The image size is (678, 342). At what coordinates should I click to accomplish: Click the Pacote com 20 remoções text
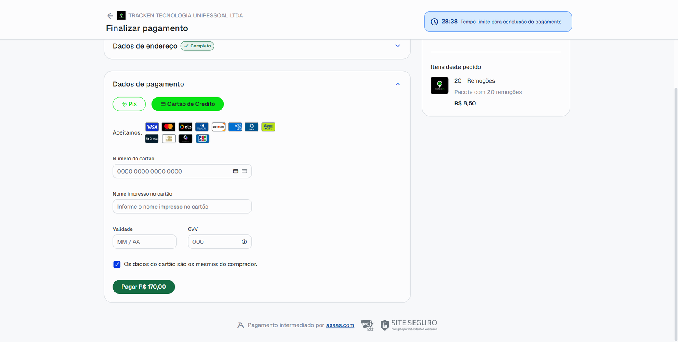click(x=488, y=92)
